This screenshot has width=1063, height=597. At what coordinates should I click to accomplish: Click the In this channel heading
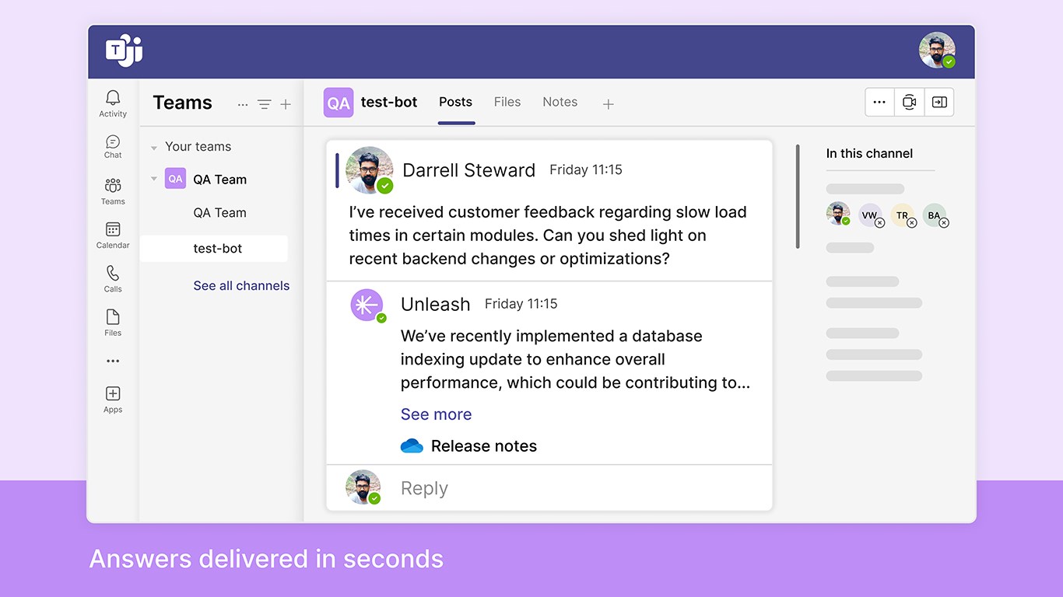click(869, 154)
